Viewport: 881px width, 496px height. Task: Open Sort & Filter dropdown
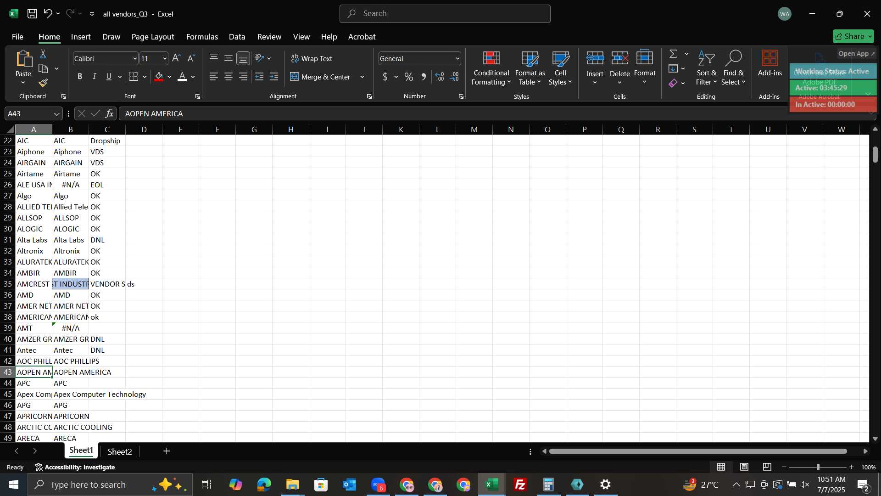click(706, 68)
